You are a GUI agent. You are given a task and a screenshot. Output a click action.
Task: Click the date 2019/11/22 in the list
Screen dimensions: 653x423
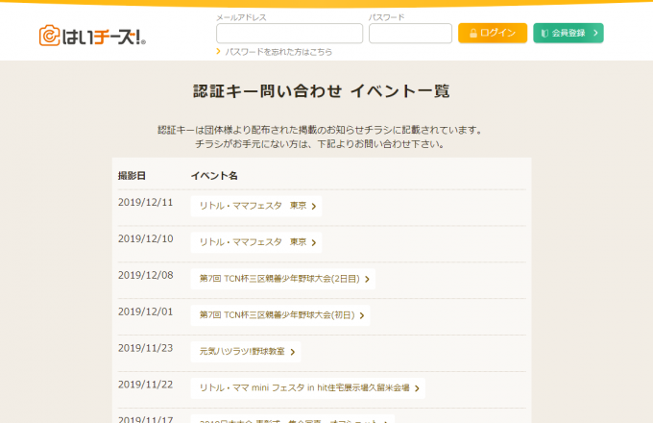(x=145, y=385)
